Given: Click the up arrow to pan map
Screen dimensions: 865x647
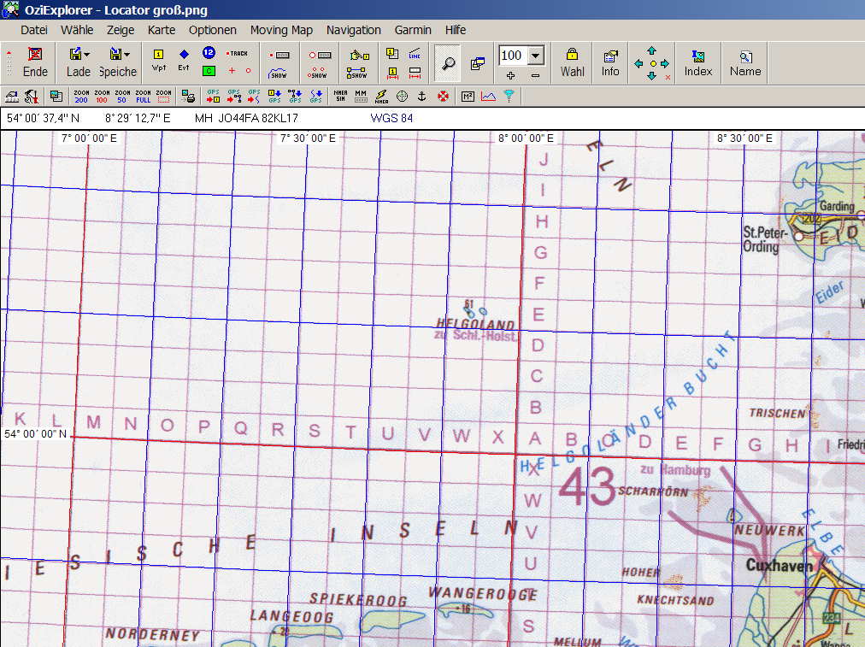Looking at the screenshot, I should 652,50.
